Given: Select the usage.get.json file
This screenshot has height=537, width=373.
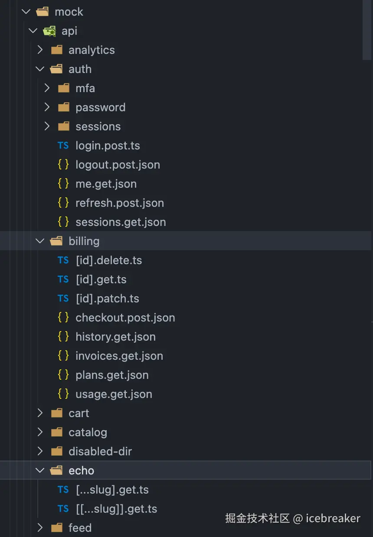Looking at the screenshot, I should coord(114,394).
